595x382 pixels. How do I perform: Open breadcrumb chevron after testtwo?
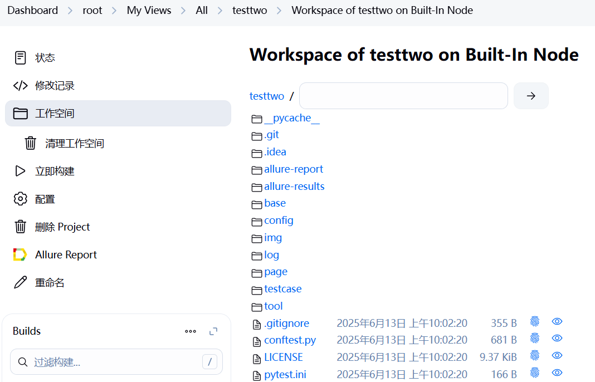point(279,11)
